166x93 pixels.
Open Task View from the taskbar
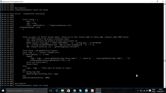click(51, 90)
